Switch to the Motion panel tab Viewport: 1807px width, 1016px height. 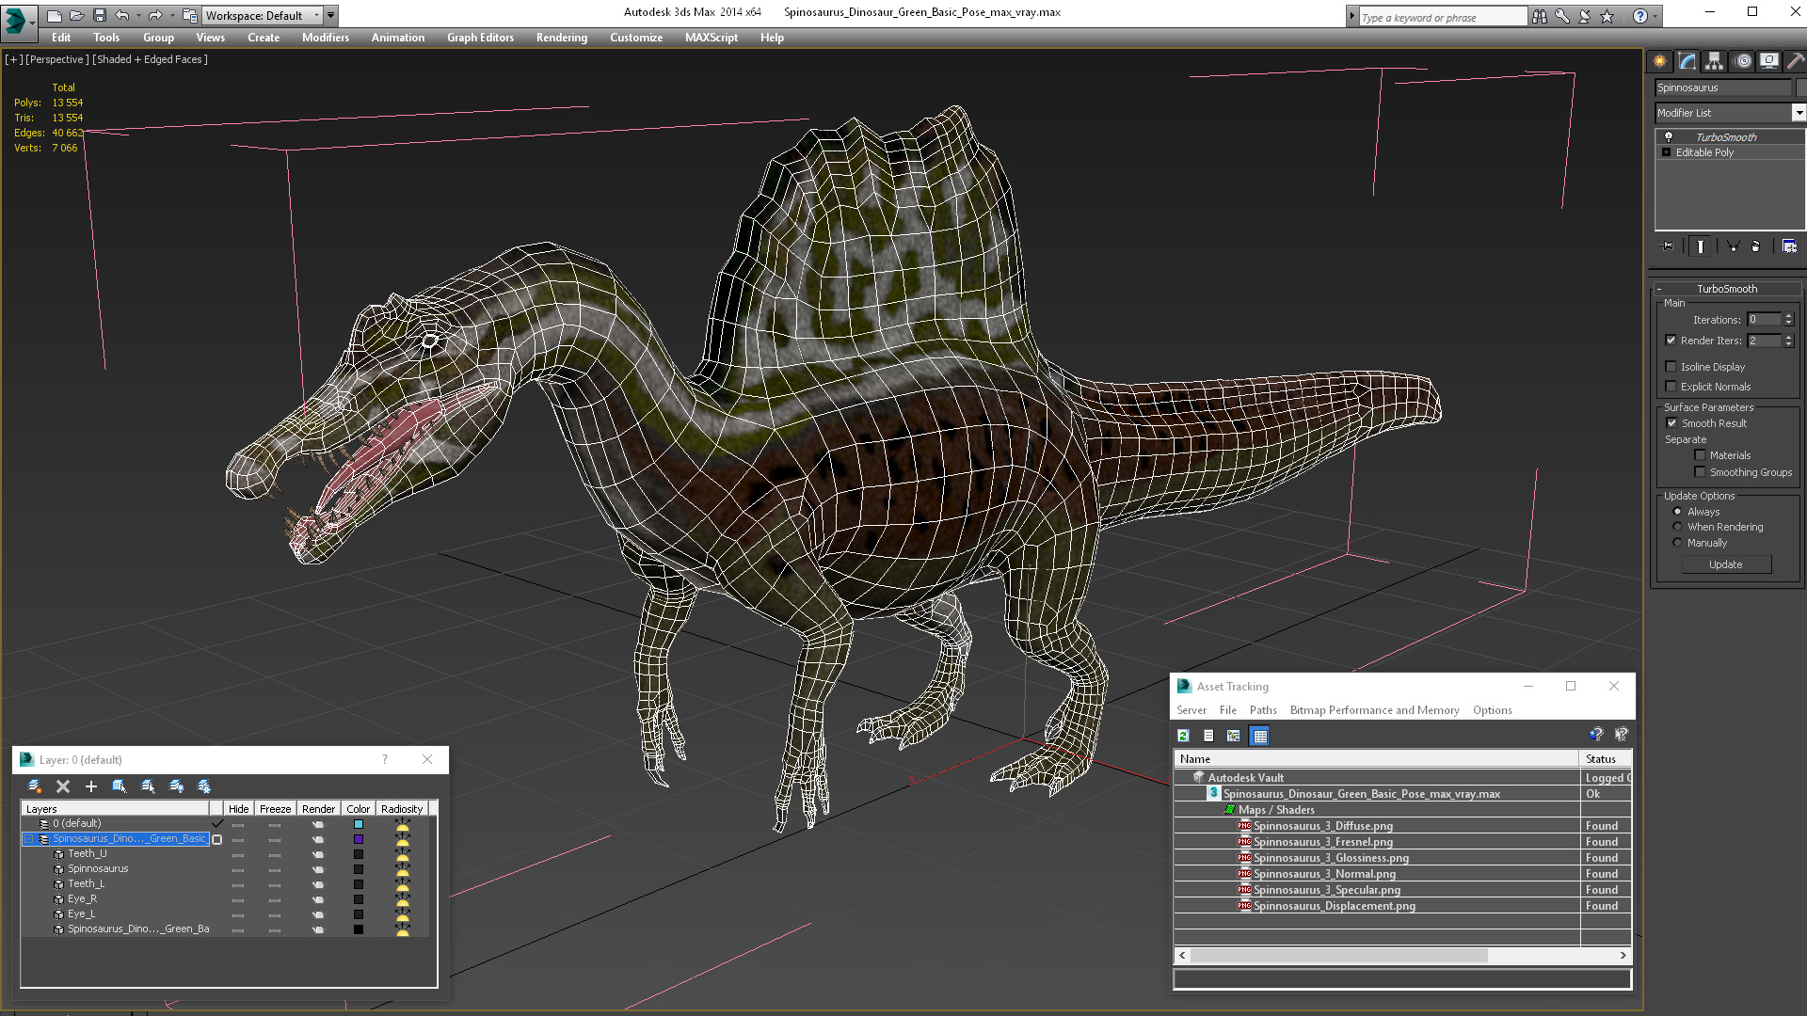pos(1743,61)
